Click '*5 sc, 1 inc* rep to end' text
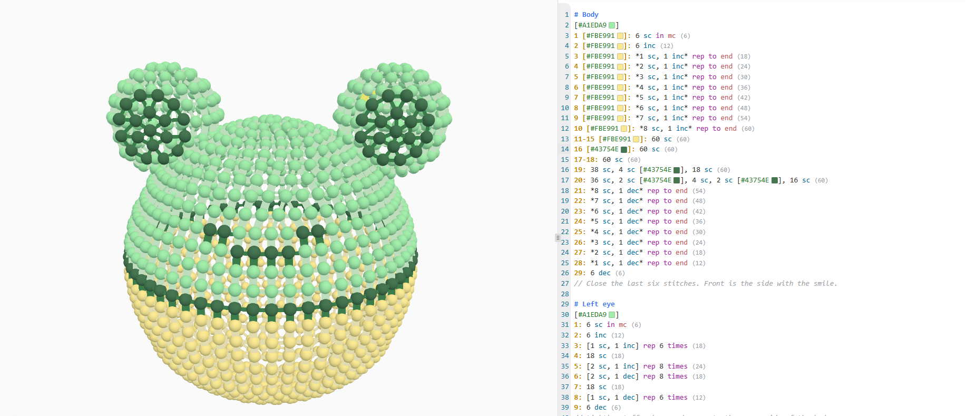This screenshot has width=977, height=416. pyautogui.click(x=684, y=98)
